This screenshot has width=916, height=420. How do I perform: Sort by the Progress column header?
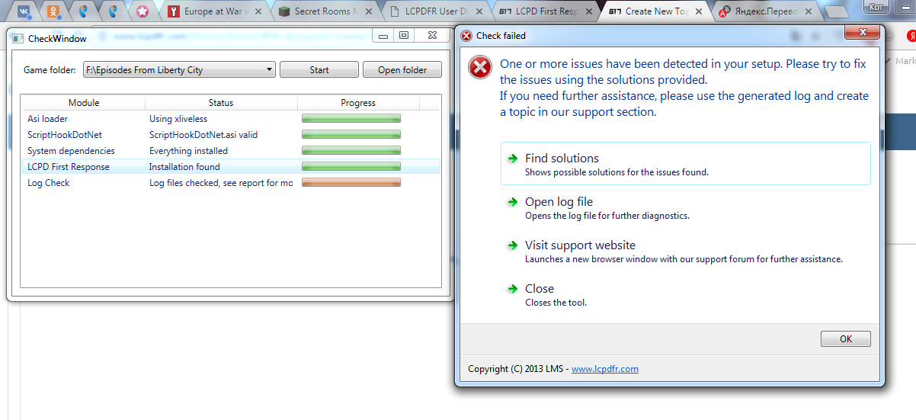pos(358,103)
